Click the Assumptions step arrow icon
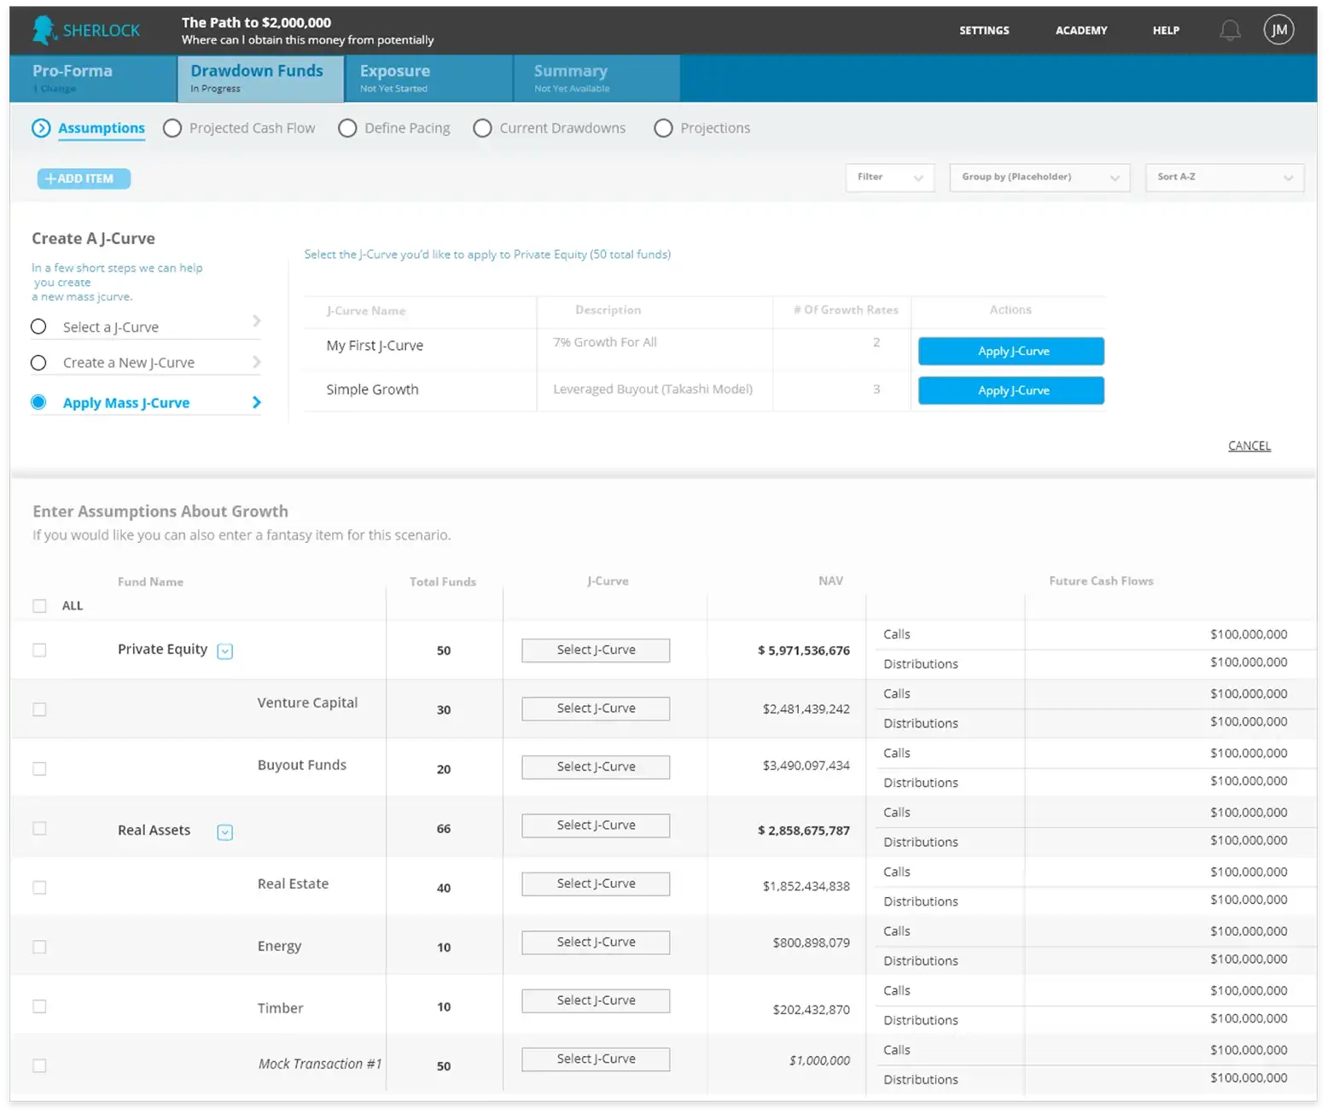The width and height of the screenshot is (1327, 1114). pos(41,128)
